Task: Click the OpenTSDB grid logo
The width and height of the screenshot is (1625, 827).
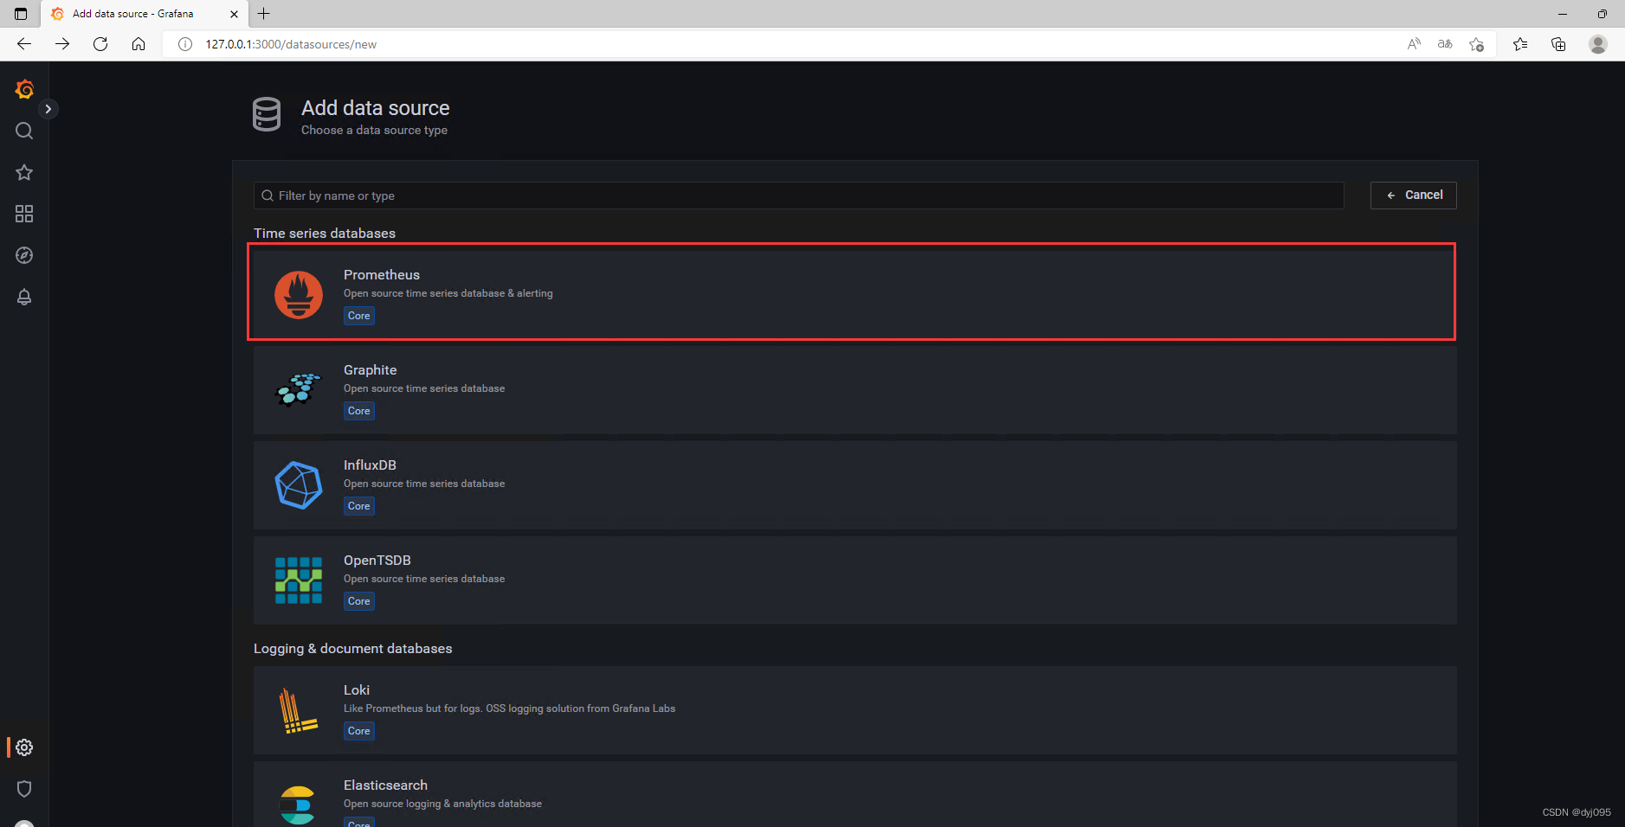Action: pos(299,580)
